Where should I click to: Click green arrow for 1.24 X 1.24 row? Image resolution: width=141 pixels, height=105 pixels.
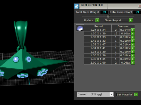tap(133, 30)
